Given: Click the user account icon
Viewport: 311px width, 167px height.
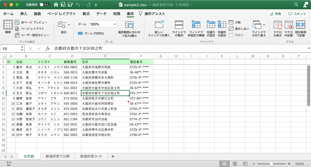Looking at the screenshot, I should click(x=306, y=5).
